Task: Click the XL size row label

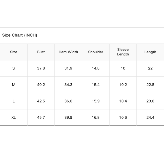Action: click(14, 118)
